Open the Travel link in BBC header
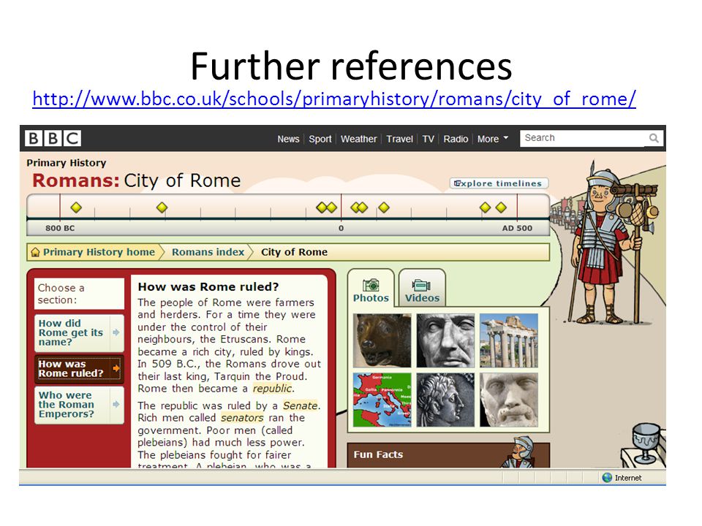This screenshot has height=526, width=702. coord(400,139)
